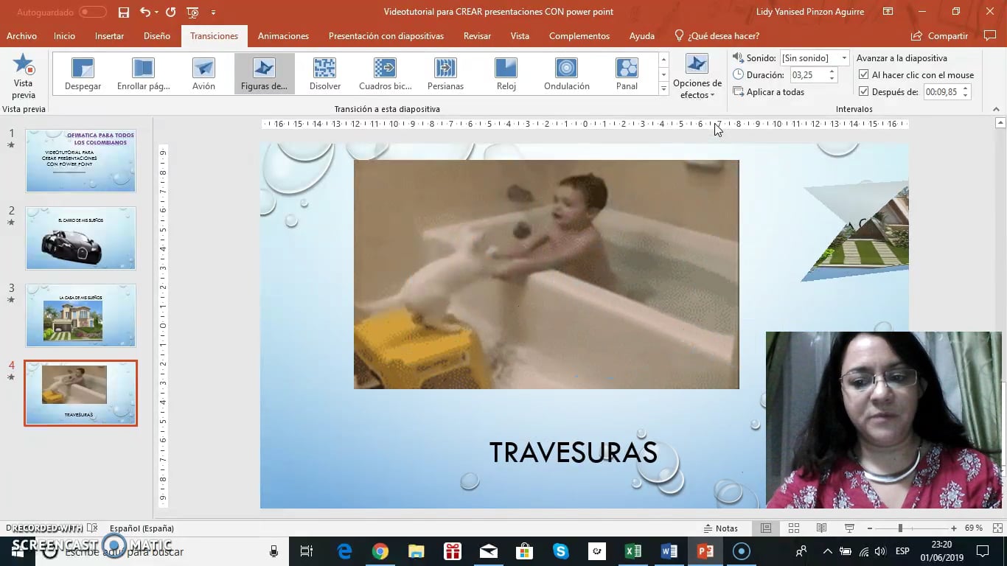Open File Explorer from taskbar
Image resolution: width=1007 pixels, height=566 pixels.
(x=416, y=551)
